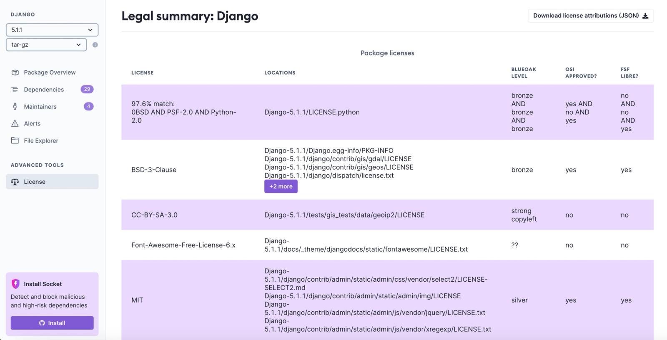
Task: Click the dispatch/license.txt location
Action: pyautogui.click(x=329, y=175)
